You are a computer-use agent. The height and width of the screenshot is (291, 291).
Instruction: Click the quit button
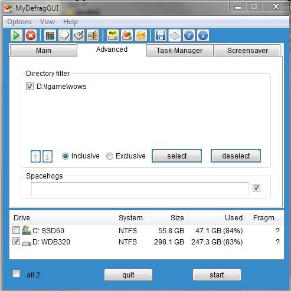128,275
